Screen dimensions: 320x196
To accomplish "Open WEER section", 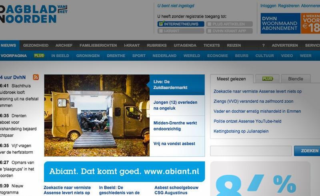I will coord(306,56).
